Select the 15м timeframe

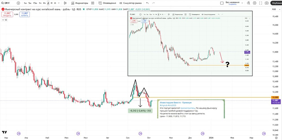click(x=35, y=3)
